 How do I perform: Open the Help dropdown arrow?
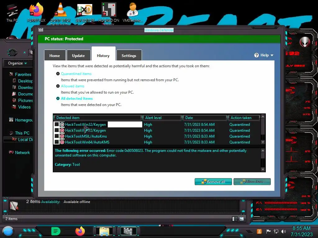(x=272, y=55)
